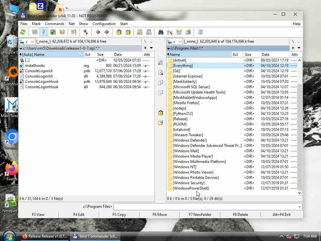Image resolution: width=321 pixels, height=241 pixels.
Task: Click the muted volume tray icon
Action: click(x=289, y=237)
